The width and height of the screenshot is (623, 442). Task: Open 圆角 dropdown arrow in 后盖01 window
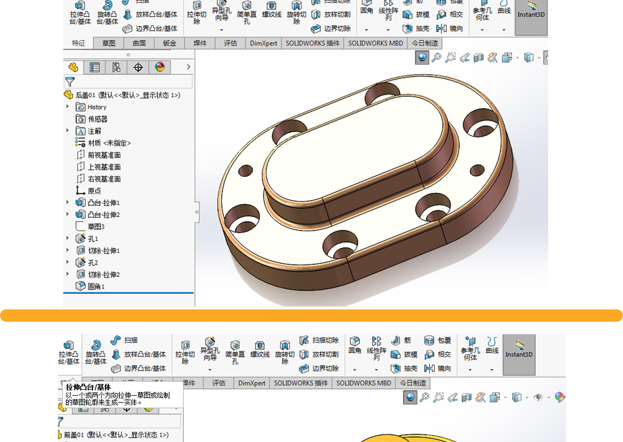click(367, 30)
